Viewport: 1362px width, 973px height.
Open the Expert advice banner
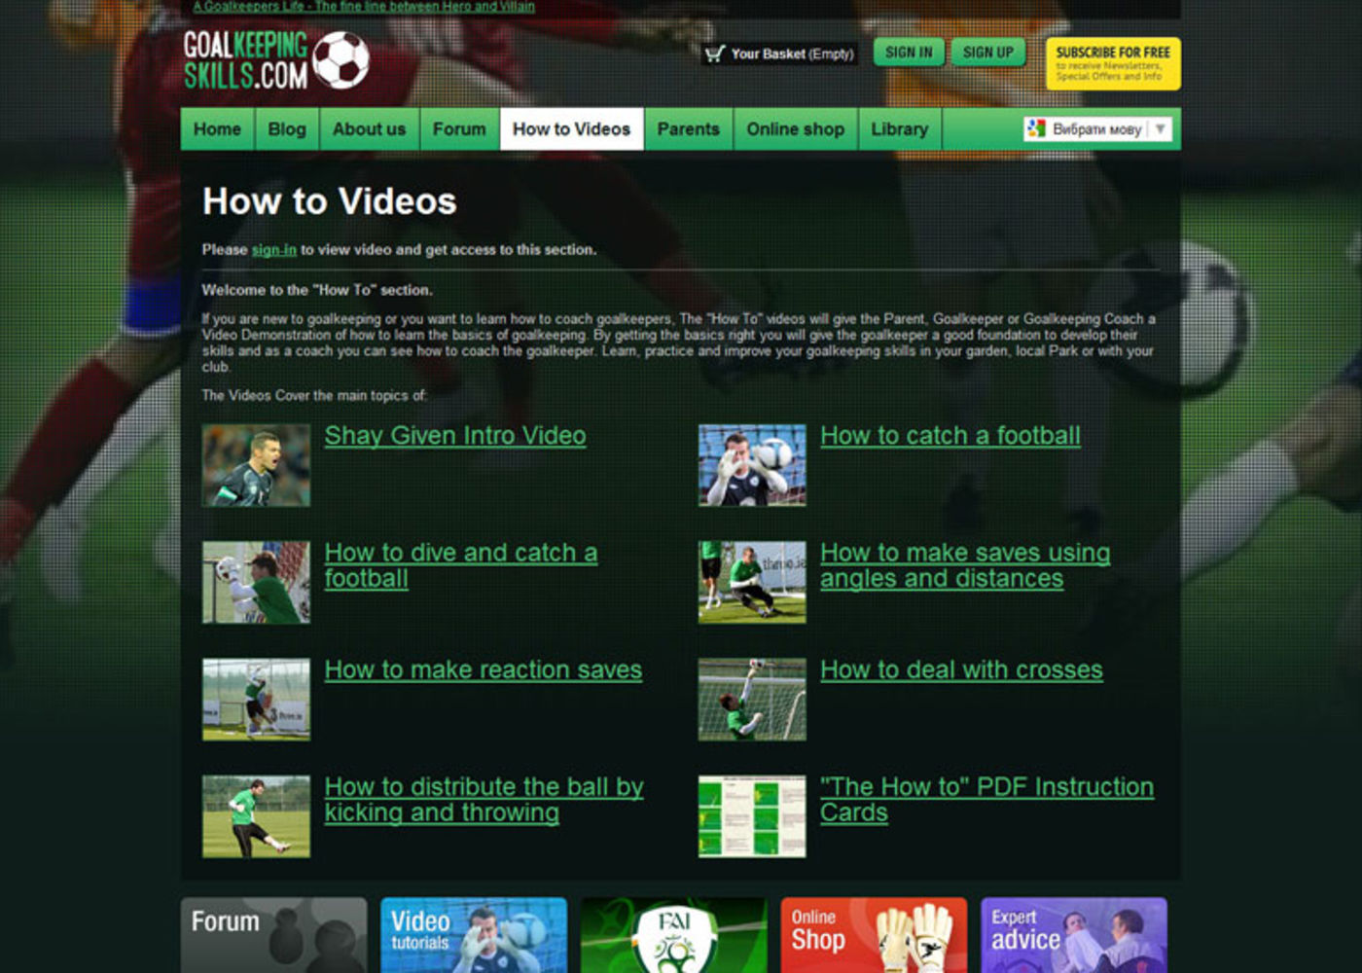point(1073,934)
